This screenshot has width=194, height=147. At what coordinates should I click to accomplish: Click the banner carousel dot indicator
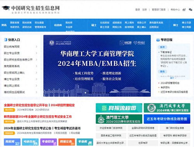pyautogui.click(x=86, y=93)
